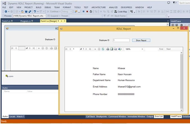The height and width of the screenshot is (124, 190).
Task: Click the Print icon in report viewer toolbar
Action: [108, 49]
